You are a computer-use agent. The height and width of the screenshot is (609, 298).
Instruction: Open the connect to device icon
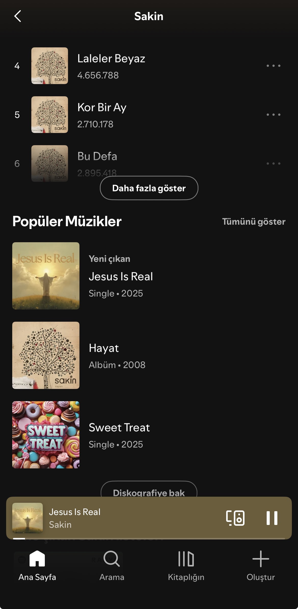(x=235, y=518)
